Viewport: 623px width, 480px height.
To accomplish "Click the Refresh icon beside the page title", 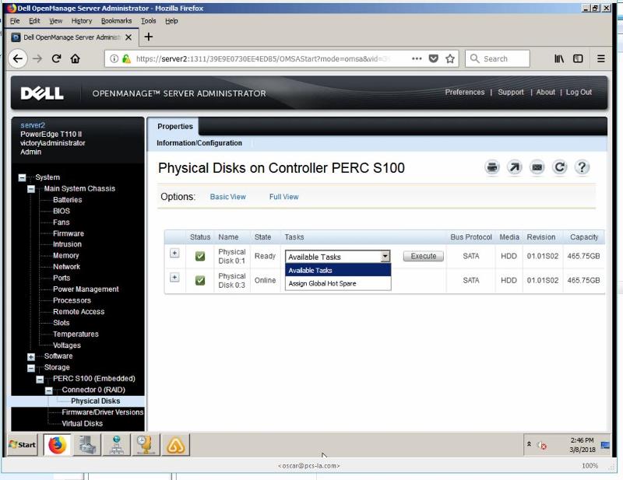I will (x=559, y=167).
